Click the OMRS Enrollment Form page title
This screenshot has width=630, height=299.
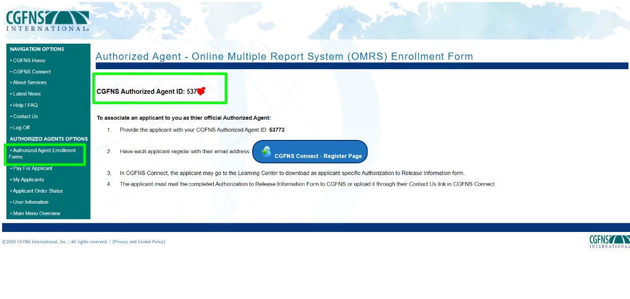284,56
